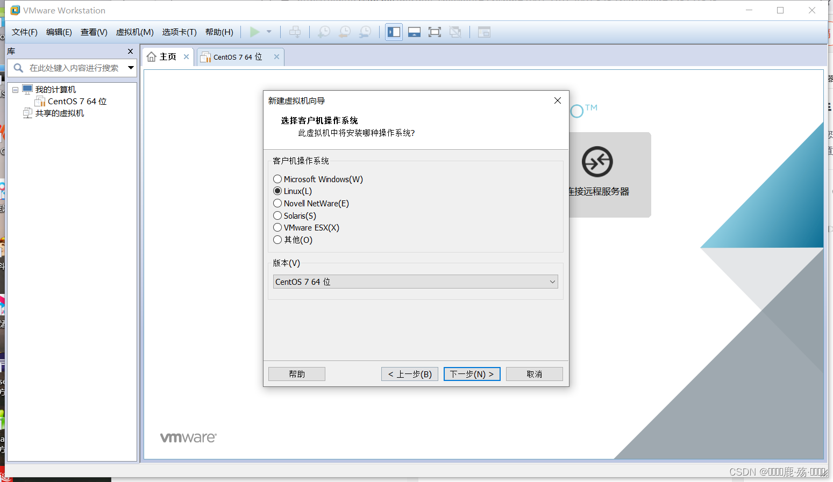Click revert to snapshot icon

[x=345, y=32]
